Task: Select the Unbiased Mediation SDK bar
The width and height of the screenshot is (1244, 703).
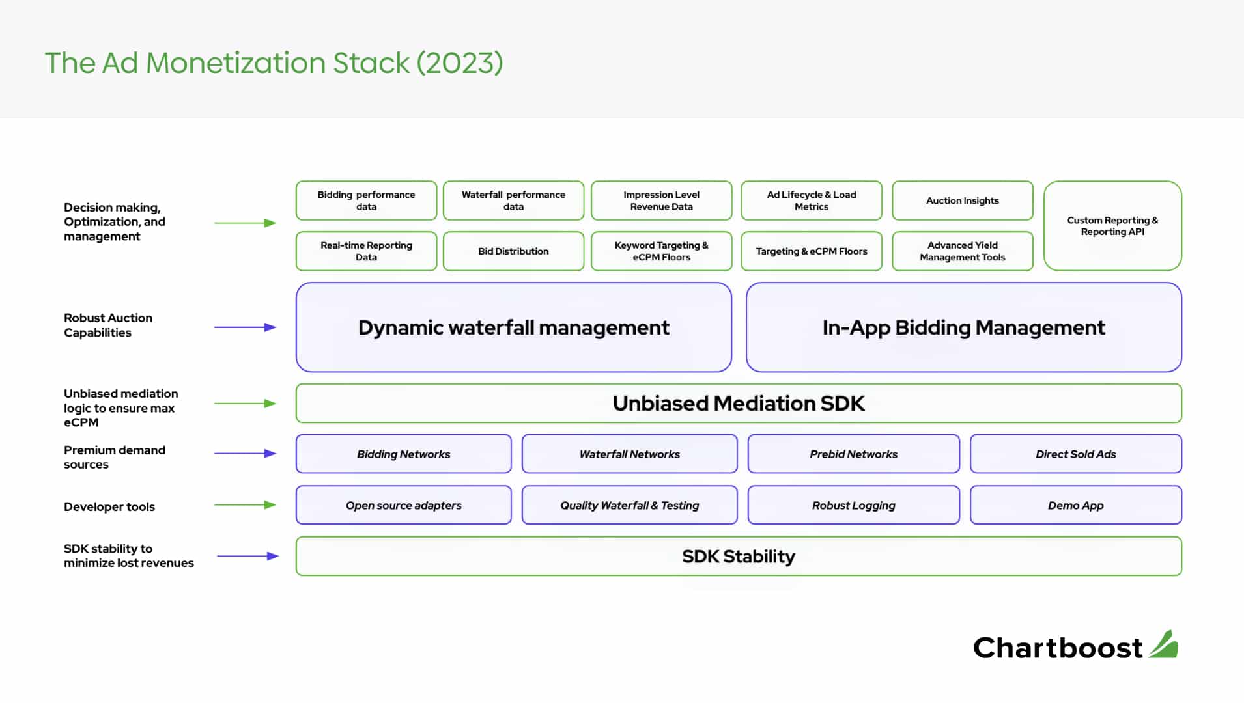Action: click(x=739, y=404)
